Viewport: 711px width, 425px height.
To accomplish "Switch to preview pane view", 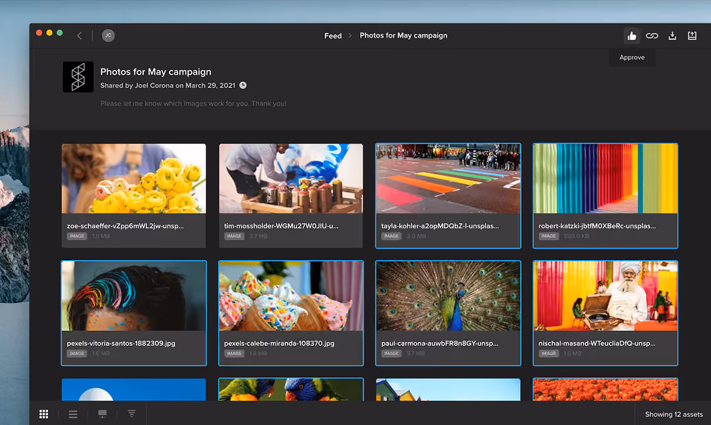I will pyautogui.click(x=103, y=414).
